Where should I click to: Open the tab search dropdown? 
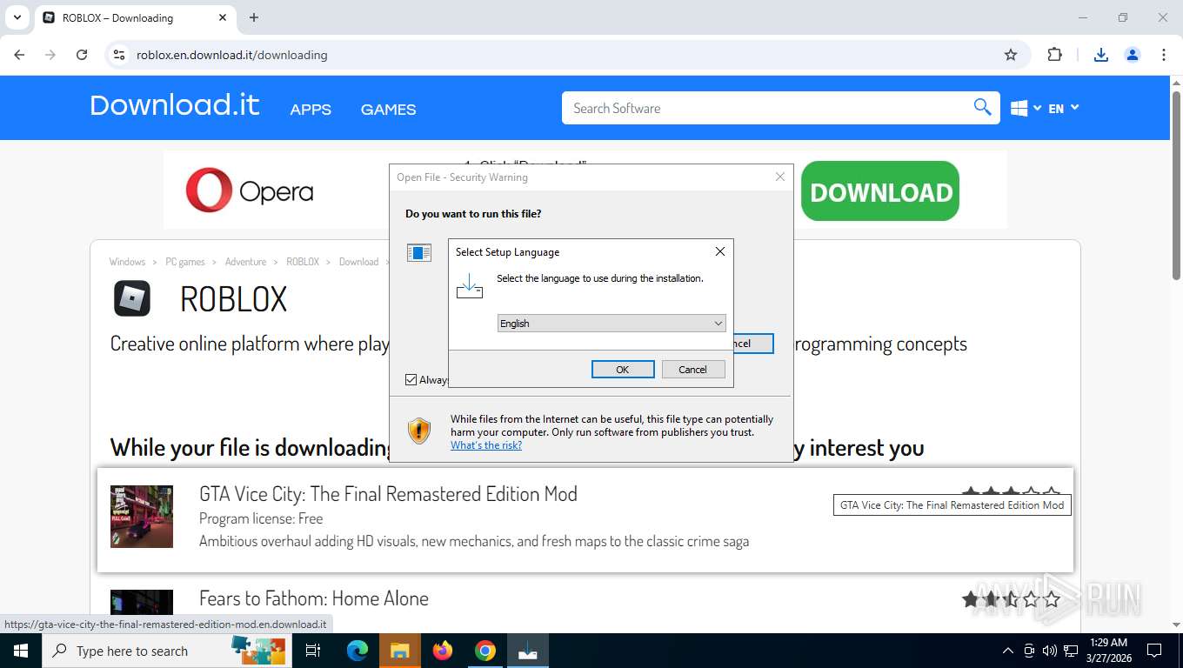tap(17, 17)
